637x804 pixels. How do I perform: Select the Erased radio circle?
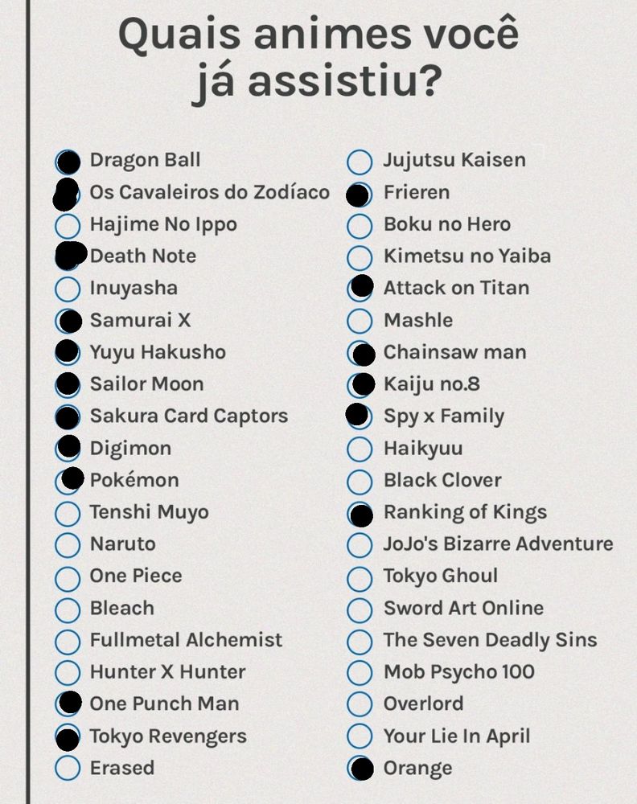point(68,768)
